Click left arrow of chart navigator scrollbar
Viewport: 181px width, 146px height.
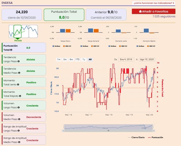tap(63, 131)
